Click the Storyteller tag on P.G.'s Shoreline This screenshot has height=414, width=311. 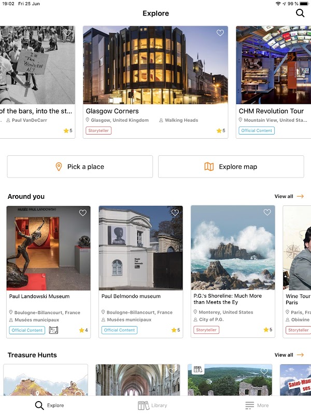pos(206,330)
